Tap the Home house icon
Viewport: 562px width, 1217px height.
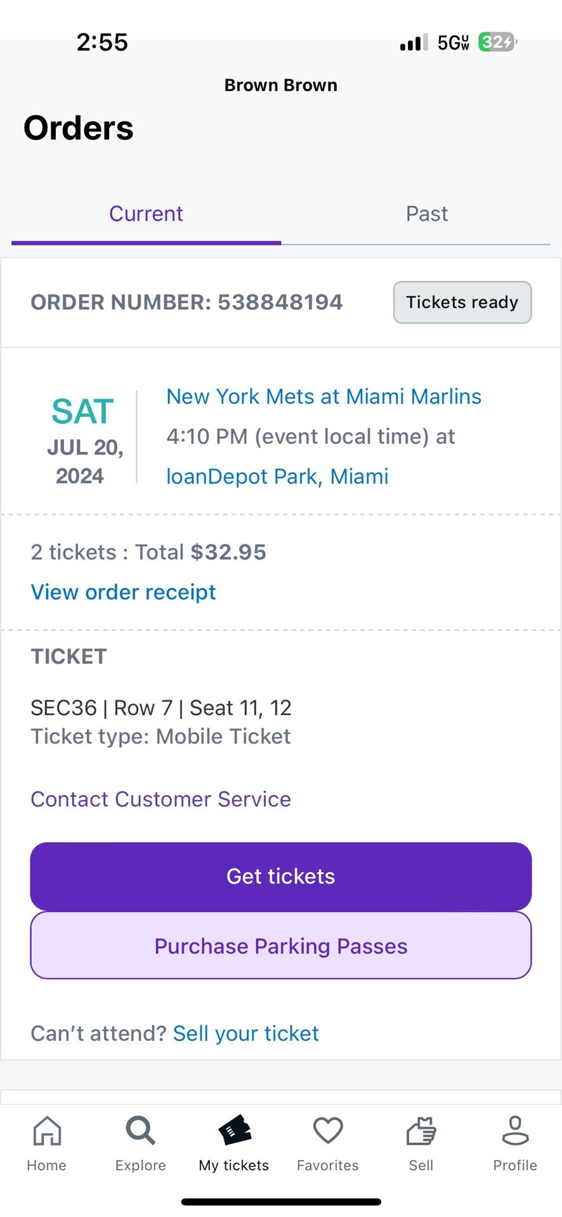pos(47,1131)
